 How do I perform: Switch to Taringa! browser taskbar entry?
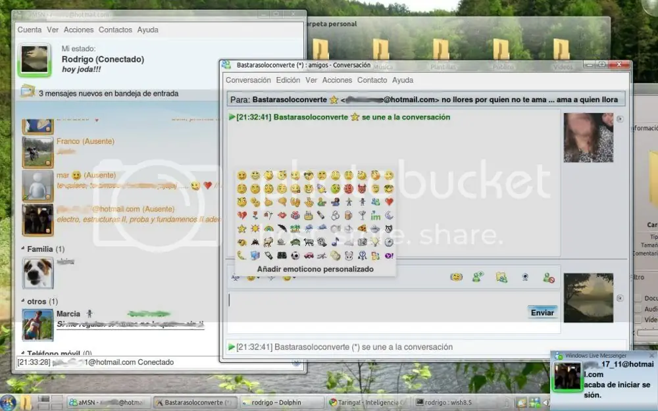(368, 402)
